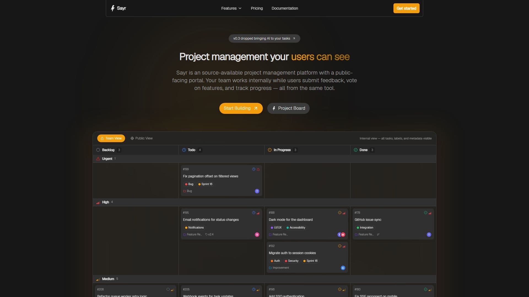Click the git branch icon on task #178
529x297 pixels.
[378, 235]
